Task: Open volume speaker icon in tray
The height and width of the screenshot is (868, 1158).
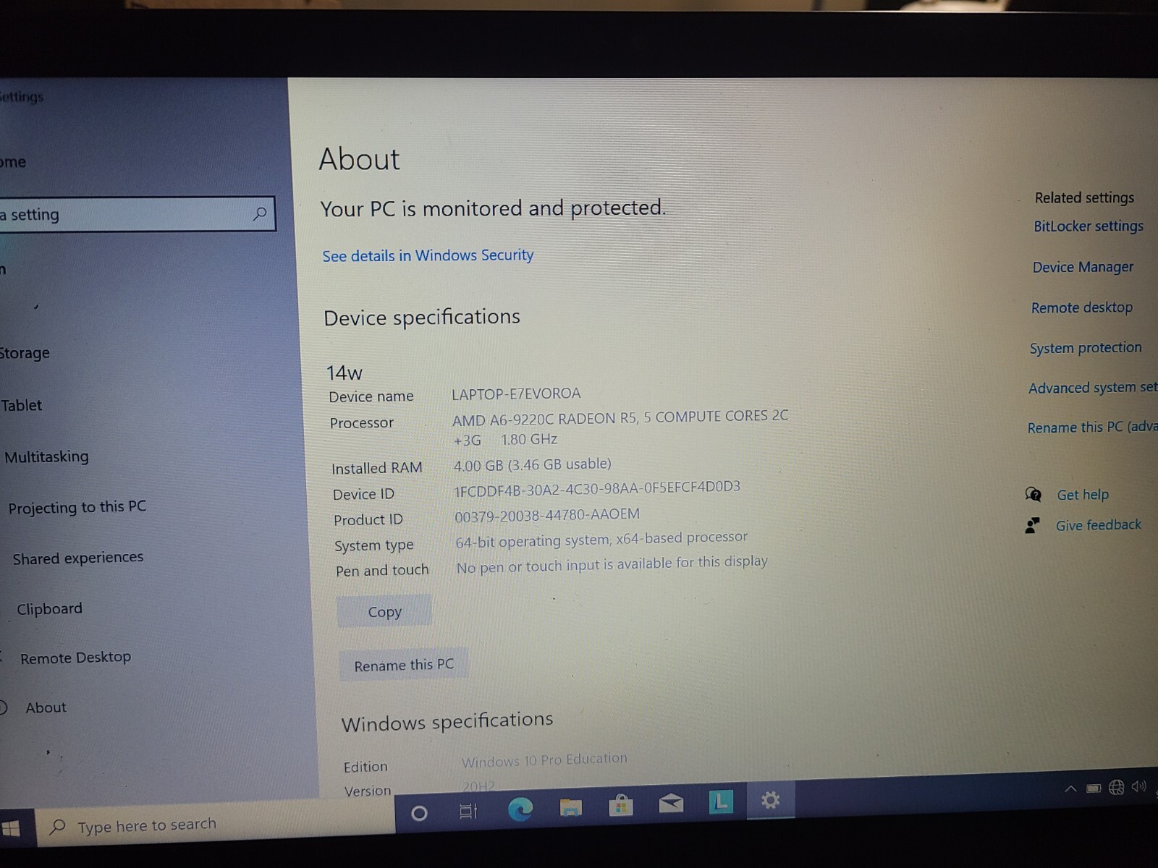Action: point(1139,786)
